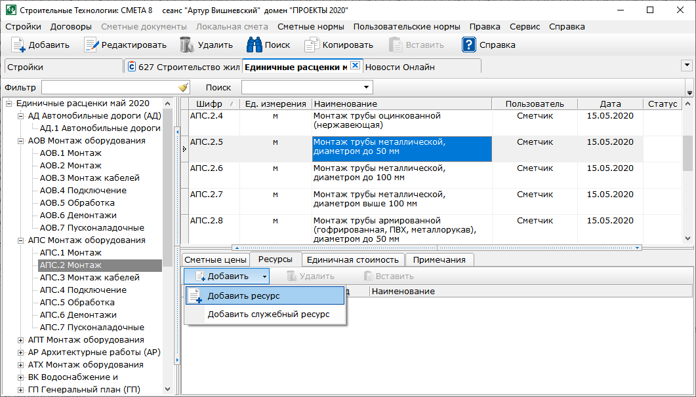Image resolution: width=696 pixels, height=397 pixels.
Task: Sort by the Шифр column header
Action: click(209, 104)
